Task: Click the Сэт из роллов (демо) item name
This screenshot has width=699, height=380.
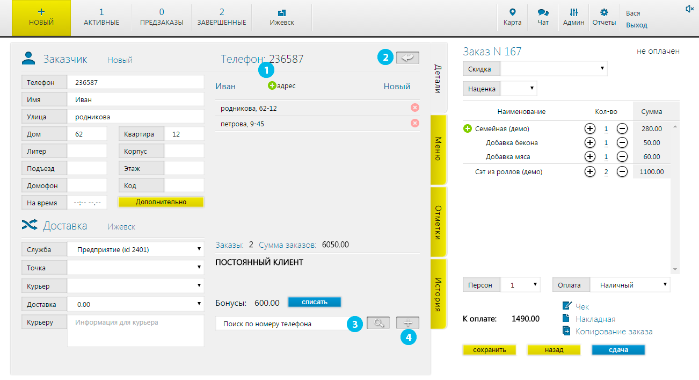Action: click(x=508, y=172)
